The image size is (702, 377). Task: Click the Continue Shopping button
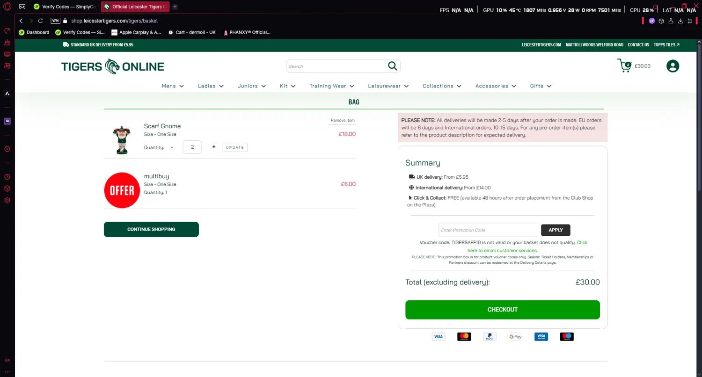tap(151, 229)
